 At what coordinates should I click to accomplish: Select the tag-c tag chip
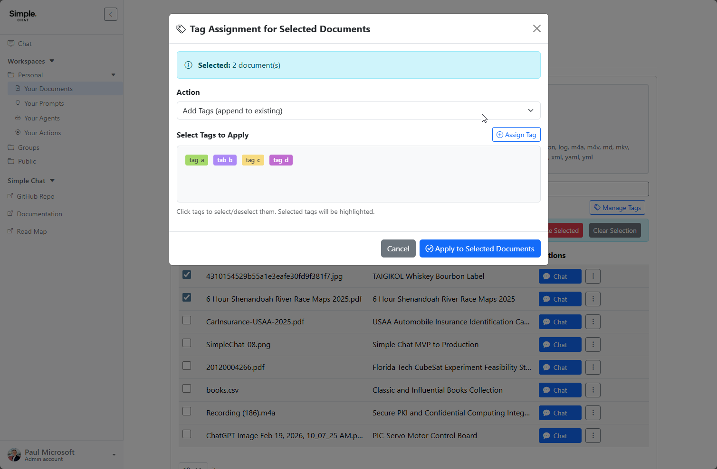point(253,160)
